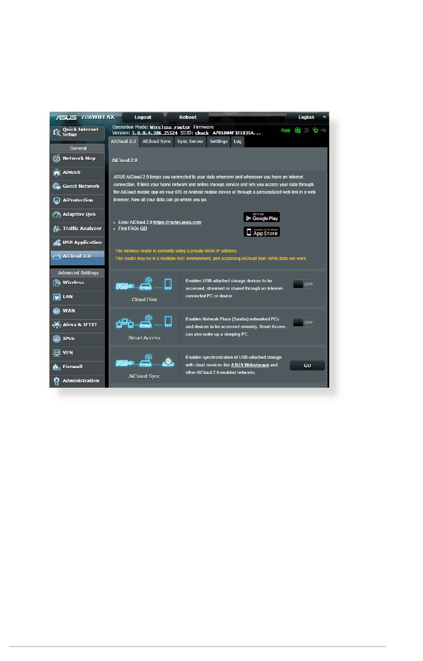This screenshot has height=661, width=423.
Task: Open the English language dropdown
Action: [x=307, y=118]
